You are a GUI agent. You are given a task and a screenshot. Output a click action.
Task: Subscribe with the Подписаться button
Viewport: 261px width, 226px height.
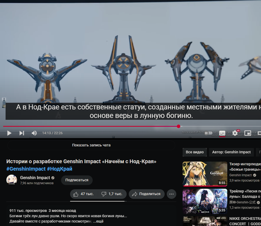click(77, 180)
